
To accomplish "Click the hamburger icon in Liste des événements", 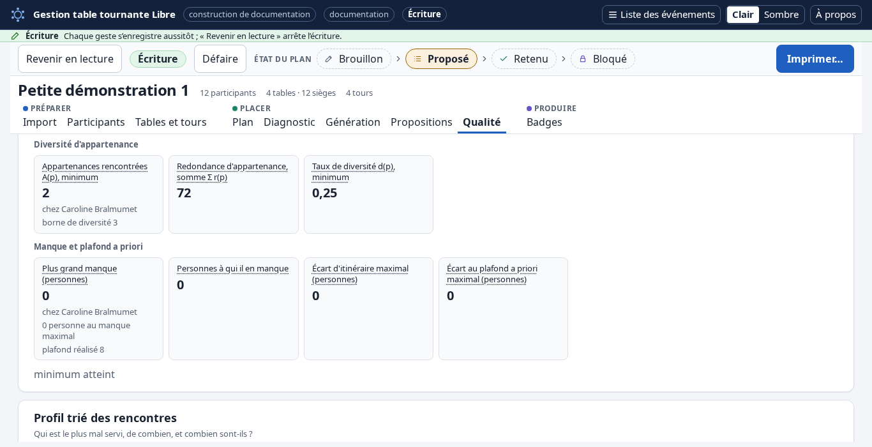I will [x=613, y=15].
